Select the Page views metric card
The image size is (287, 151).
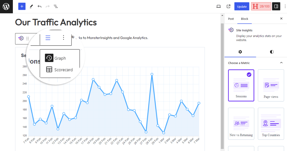point(271,85)
